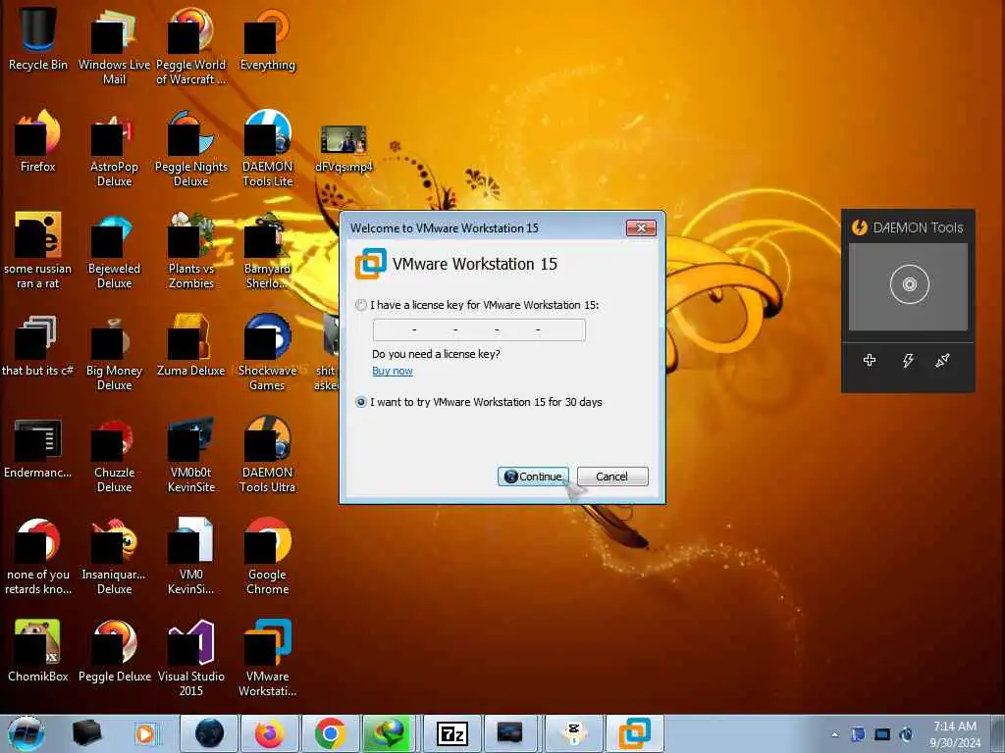Click Continue in VMware dialog
This screenshot has width=1005, height=753.
(x=533, y=477)
